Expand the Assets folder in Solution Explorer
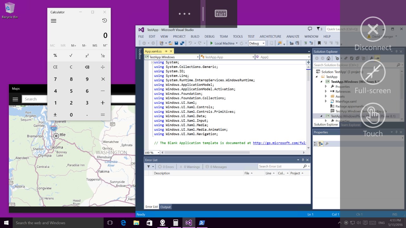The height and width of the screenshot is (228, 406). 326,96
